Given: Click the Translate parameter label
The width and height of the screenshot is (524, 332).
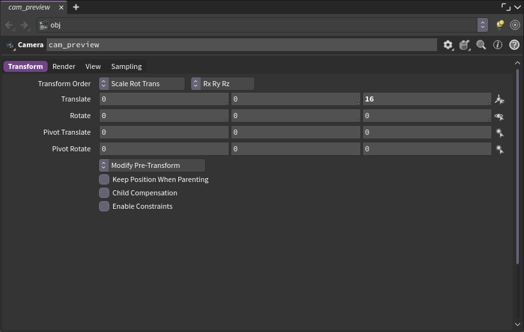Looking at the screenshot, I should [x=76, y=99].
